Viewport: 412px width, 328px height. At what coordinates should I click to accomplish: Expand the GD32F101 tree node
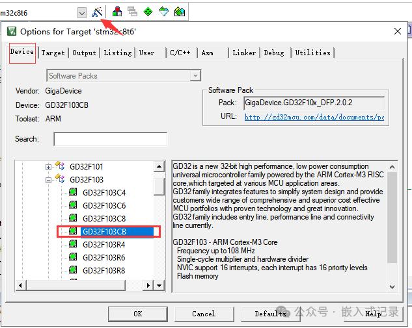[x=48, y=167]
